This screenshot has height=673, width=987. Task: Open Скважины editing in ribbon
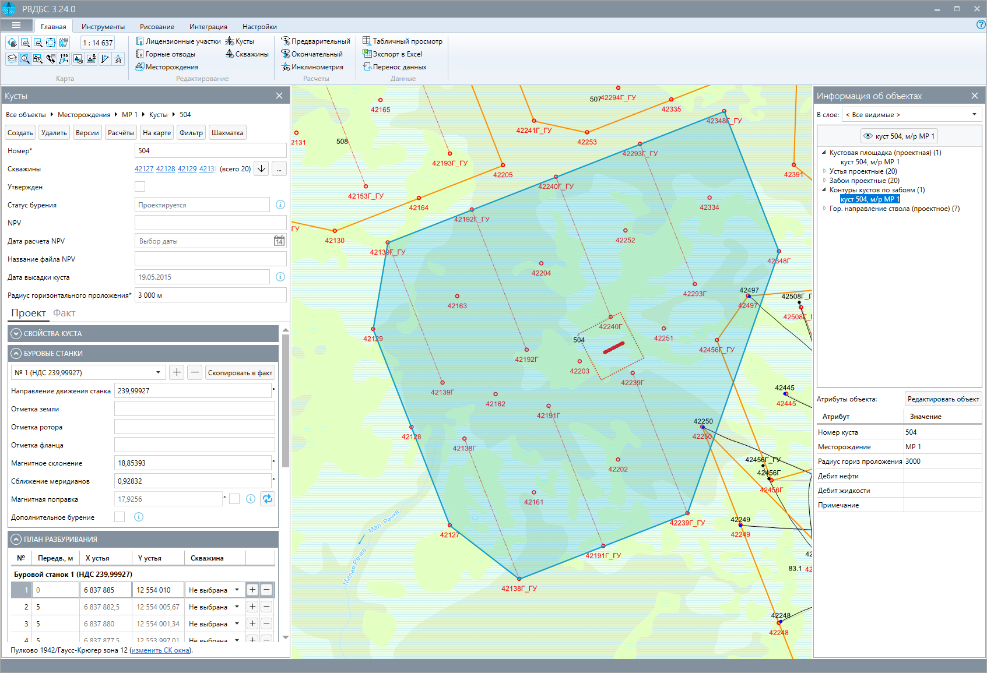point(247,54)
